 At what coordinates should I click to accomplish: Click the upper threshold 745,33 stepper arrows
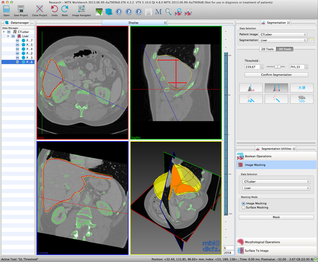click(x=307, y=67)
